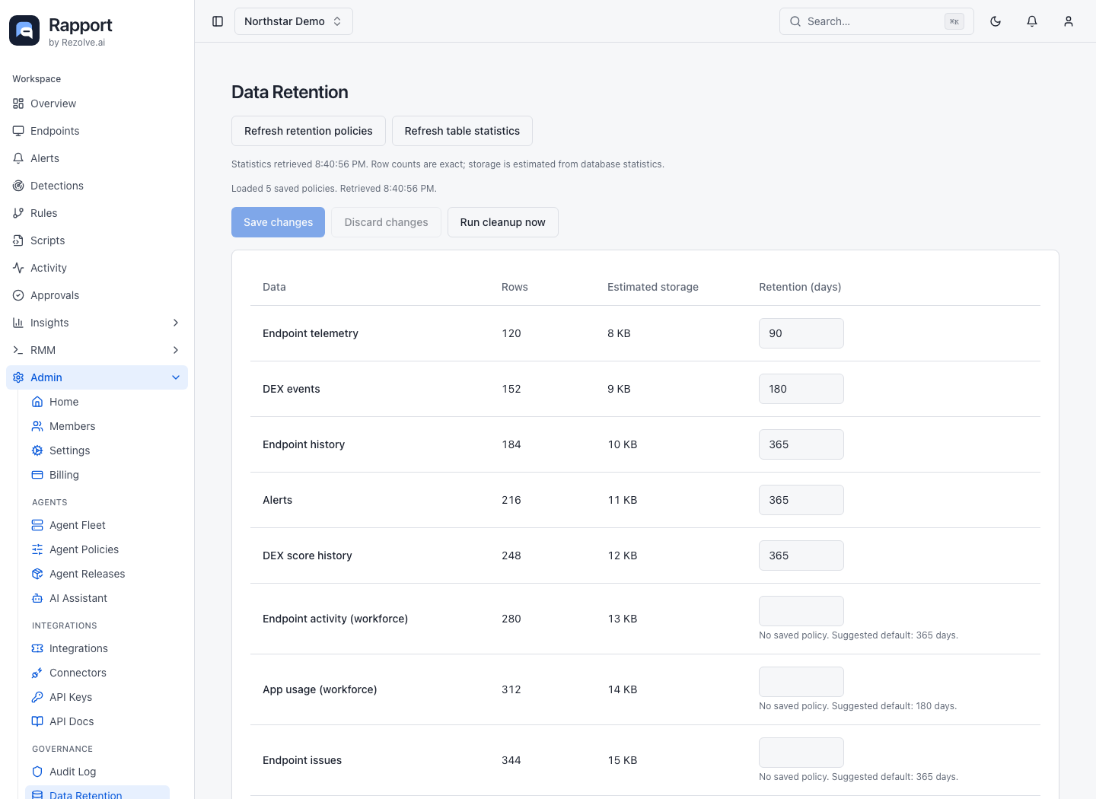Focus the Search field
Viewport: 1096px width, 799px height.
coord(876,21)
